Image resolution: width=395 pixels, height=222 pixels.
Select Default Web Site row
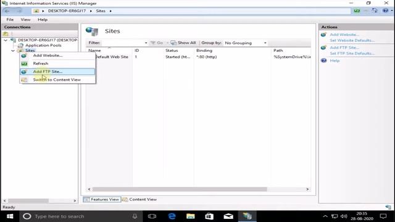(198, 57)
